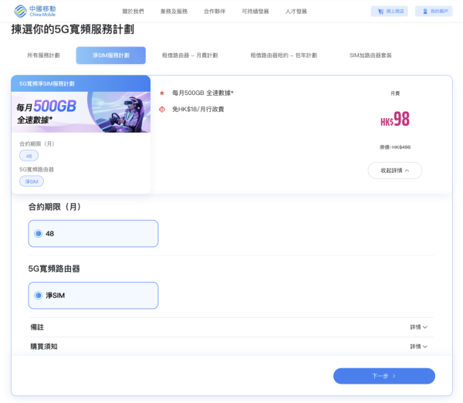463x403 pixels.
Task: Collapse plan details with 收起詳情
Action: pyautogui.click(x=395, y=171)
